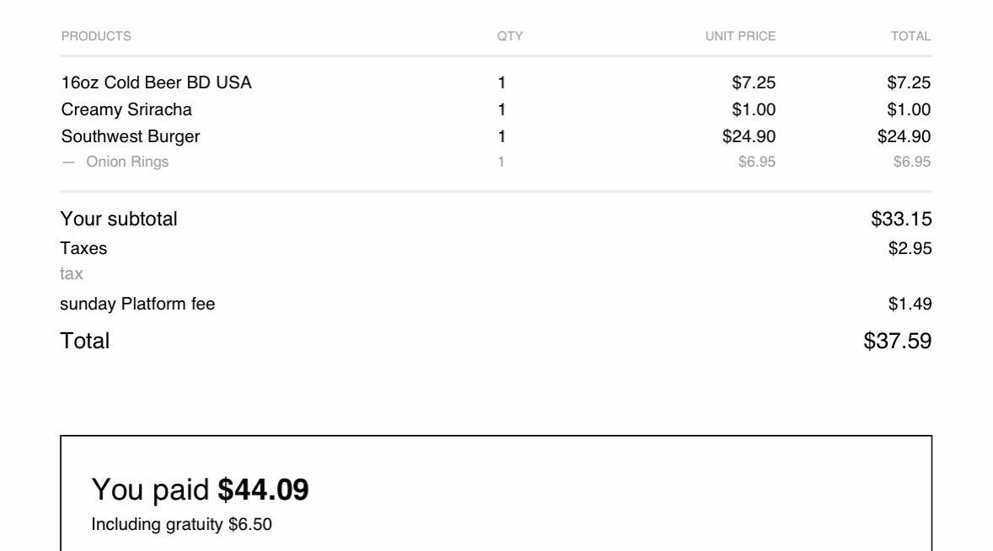Click the You paid $44.09 text
The width and height of the screenshot is (993, 551).
click(200, 490)
